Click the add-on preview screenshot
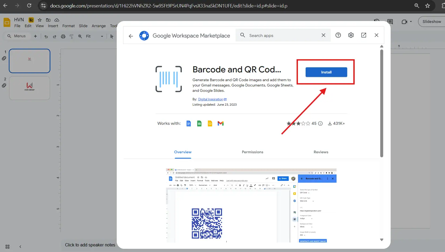 251,205
